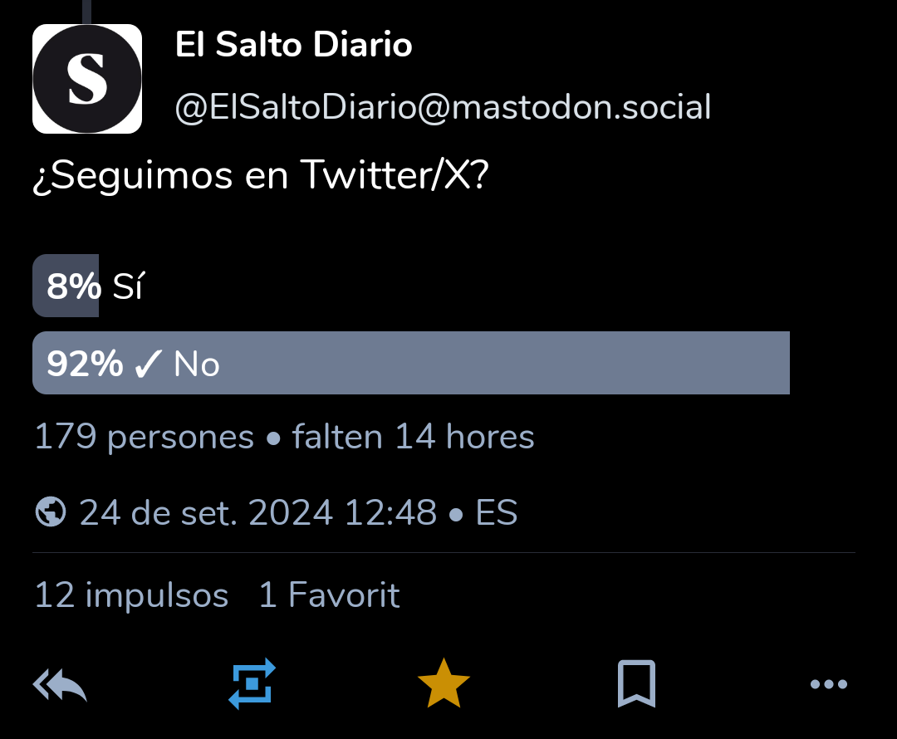897x739 pixels.
Task: Click the "179 persones" voter count
Action: click(x=144, y=437)
